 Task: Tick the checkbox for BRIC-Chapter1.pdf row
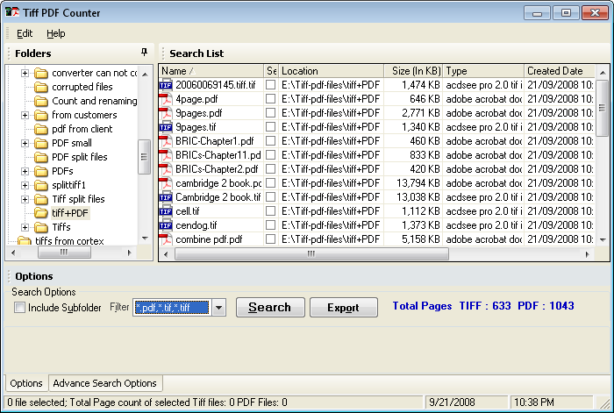[271, 141]
